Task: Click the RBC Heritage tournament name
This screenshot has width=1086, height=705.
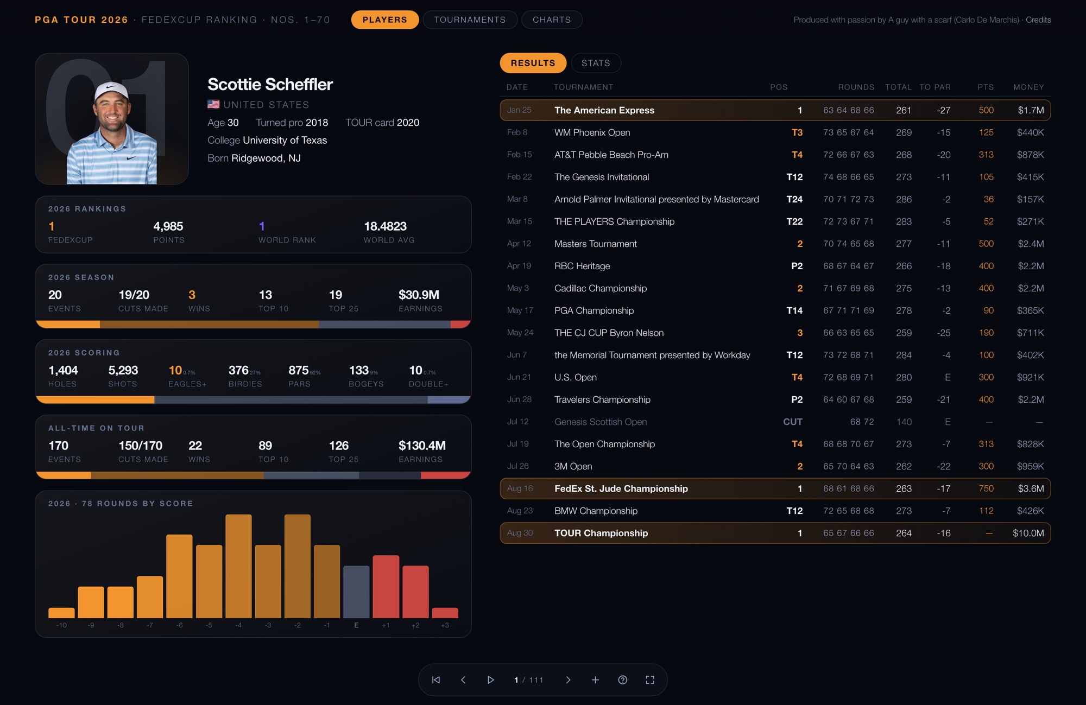Action: (582, 266)
